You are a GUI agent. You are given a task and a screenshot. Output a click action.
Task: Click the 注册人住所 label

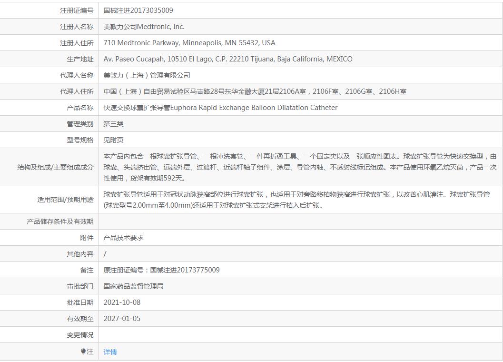77,43
